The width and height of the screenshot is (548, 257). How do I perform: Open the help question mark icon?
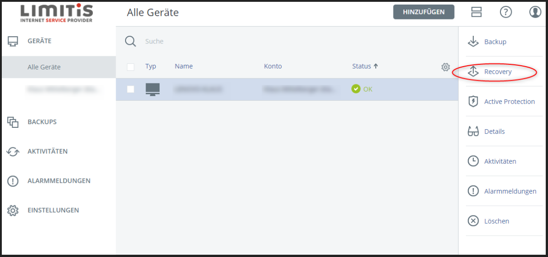point(506,12)
